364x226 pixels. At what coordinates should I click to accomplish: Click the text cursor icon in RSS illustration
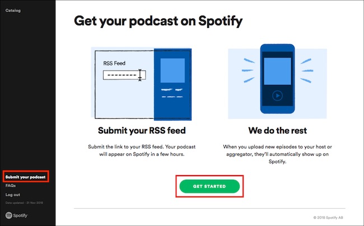[x=140, y=74]
